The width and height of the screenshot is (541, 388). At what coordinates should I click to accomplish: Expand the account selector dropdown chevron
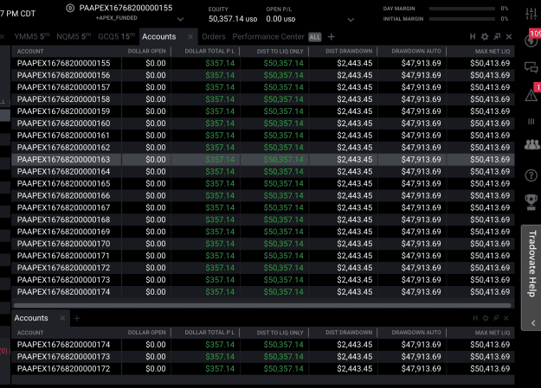(x=180, y=19)
